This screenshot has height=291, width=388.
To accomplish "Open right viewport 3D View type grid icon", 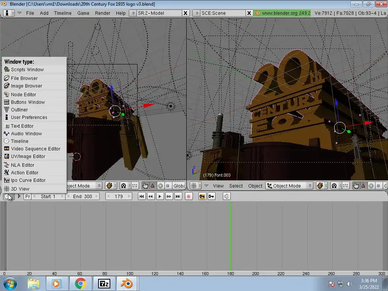I will point(196,186).
